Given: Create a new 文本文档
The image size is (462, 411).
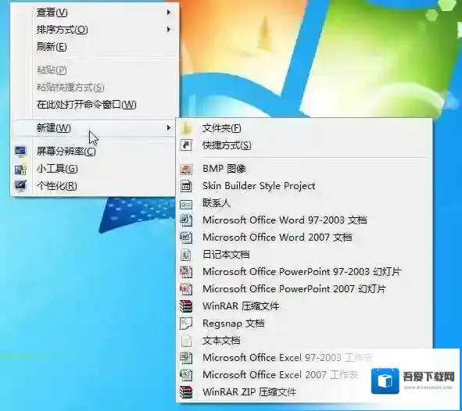Looking at the screenshot, I should click(x=304, y=341).
